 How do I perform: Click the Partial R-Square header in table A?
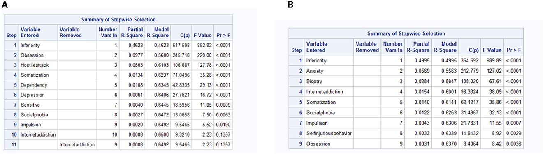(x=130, y=32)
